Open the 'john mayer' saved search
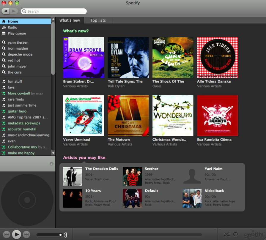 coord(26,66)
